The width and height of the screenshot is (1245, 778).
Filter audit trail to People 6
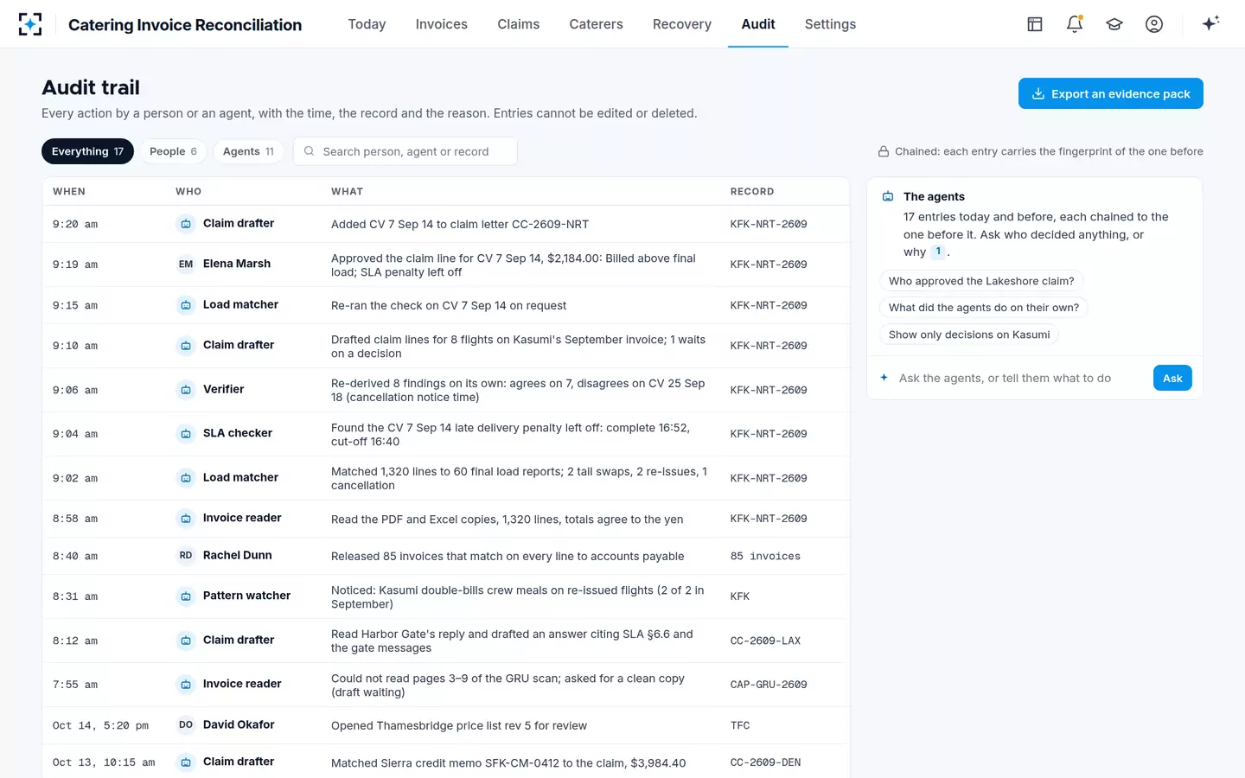[x=173, y=151]
